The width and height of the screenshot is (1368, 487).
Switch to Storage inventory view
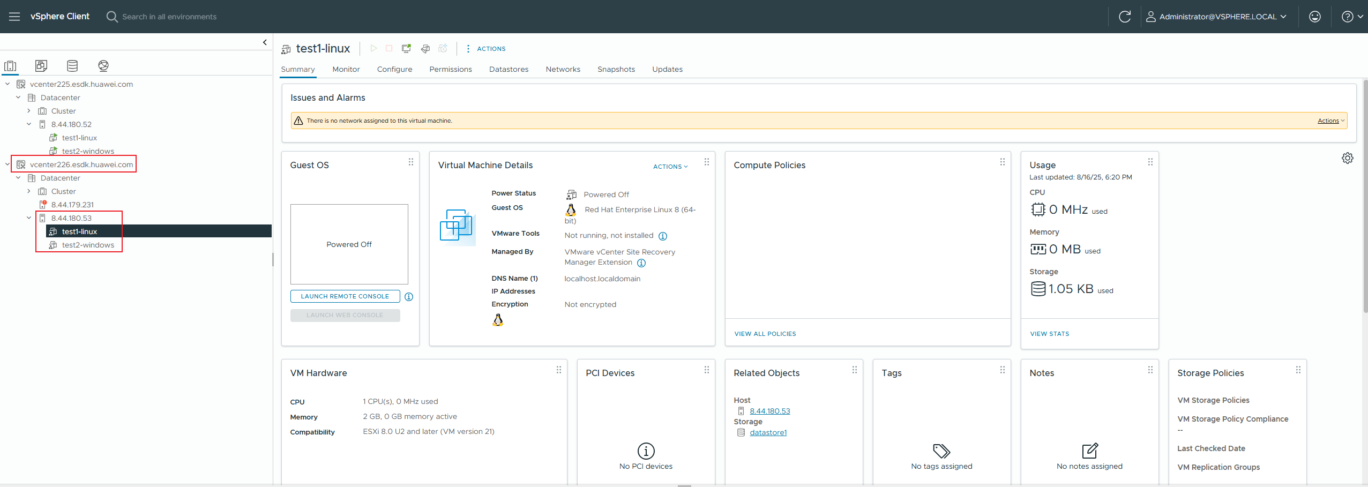[x=72, y=66]
